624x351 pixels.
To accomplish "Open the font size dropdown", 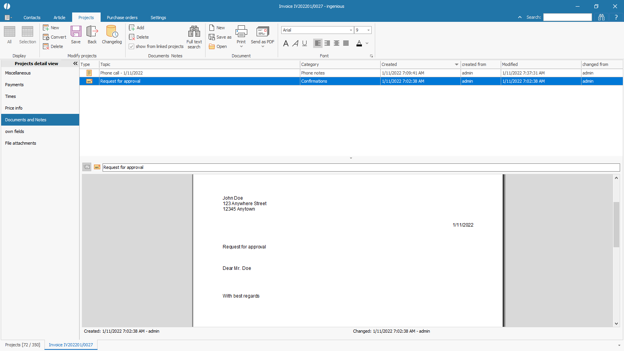I will pyautogui.click(x=368, y=30).
